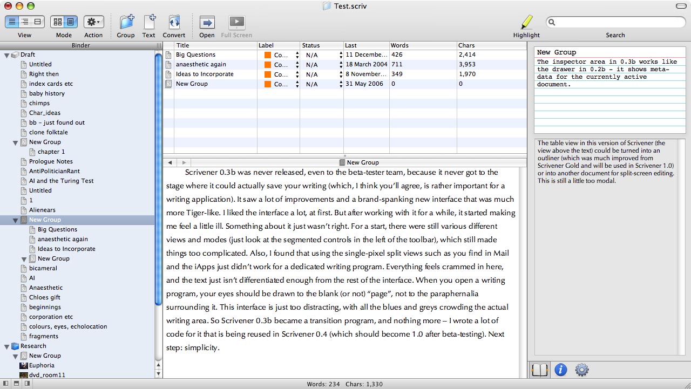Select the dvd_room11 image thumbnail
Viewport: 691px width, 389px height.
(24, 374)
